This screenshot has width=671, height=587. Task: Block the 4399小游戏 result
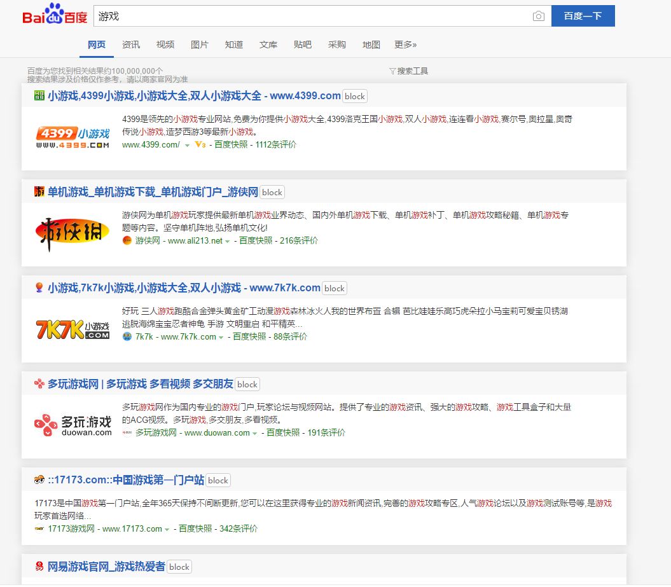(x=355, y=96)
